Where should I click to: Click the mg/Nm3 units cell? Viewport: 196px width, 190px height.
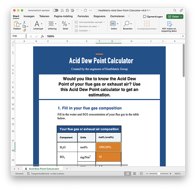pos(87,157)
